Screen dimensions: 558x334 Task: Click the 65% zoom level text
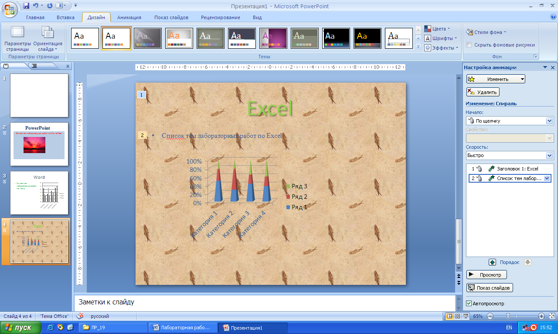478,316
